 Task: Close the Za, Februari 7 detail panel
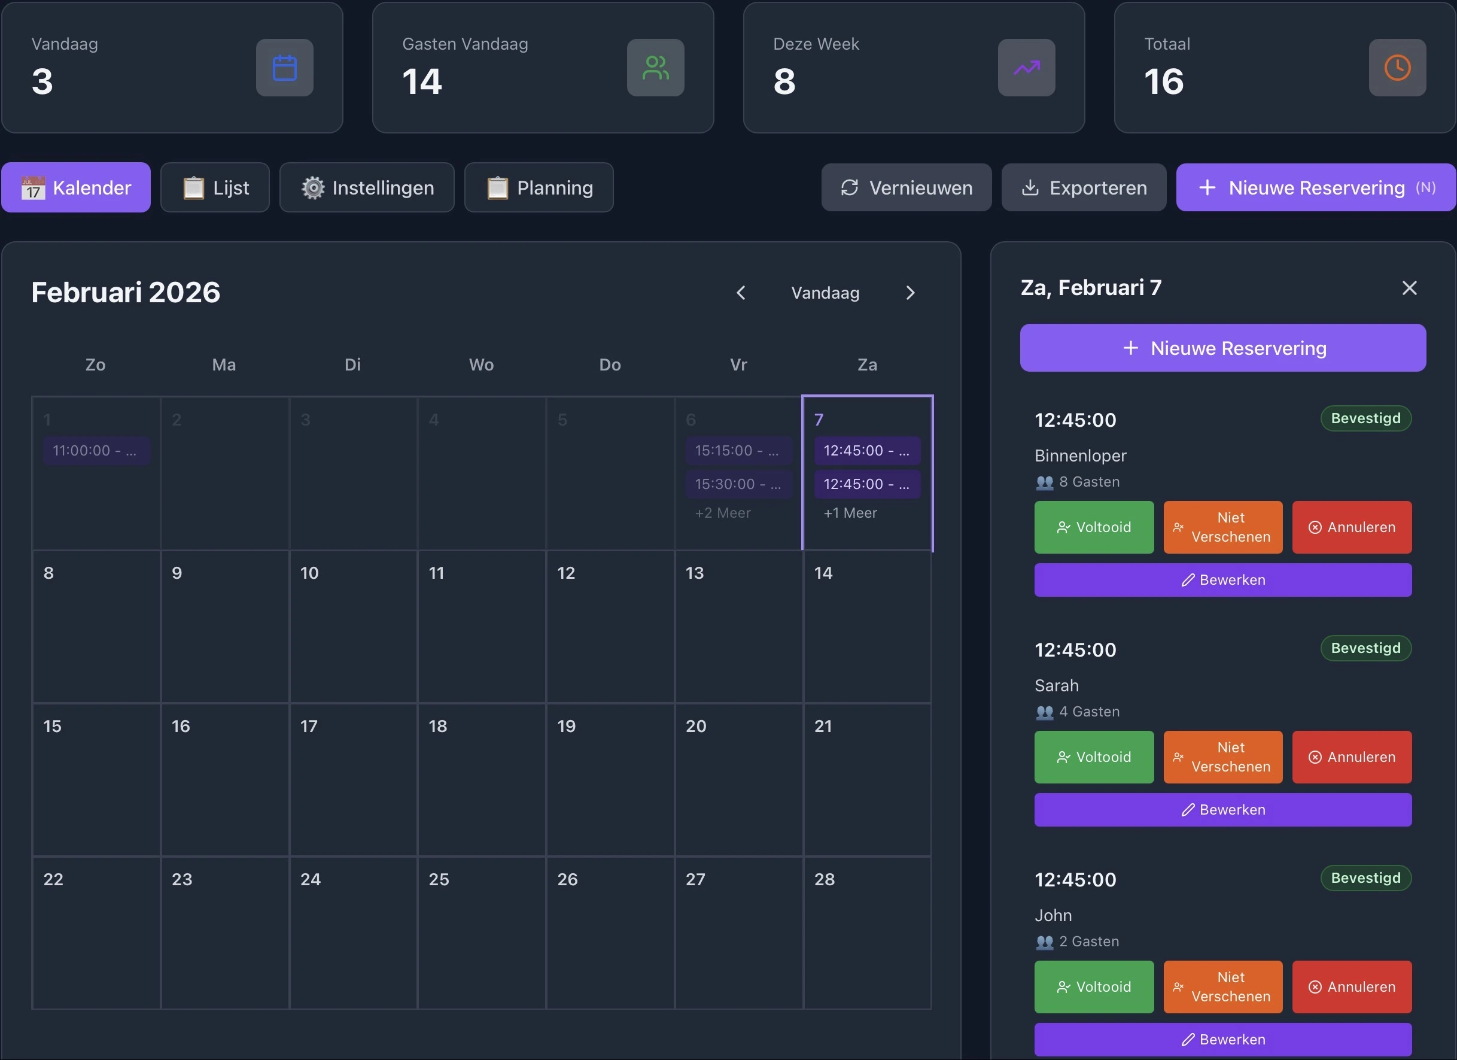pos(1409,287)
